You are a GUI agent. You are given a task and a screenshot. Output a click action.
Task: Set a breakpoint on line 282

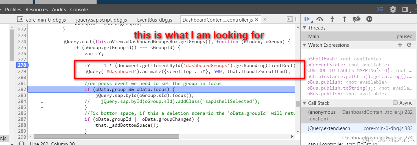(22, 89)
